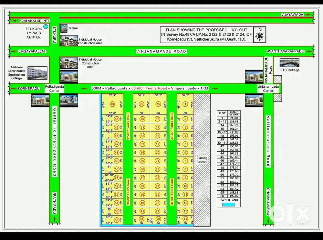Click the Malineni Lakshmaiah Engineering College photo
Screen dimensions: 323x240
tap(37, 73)
